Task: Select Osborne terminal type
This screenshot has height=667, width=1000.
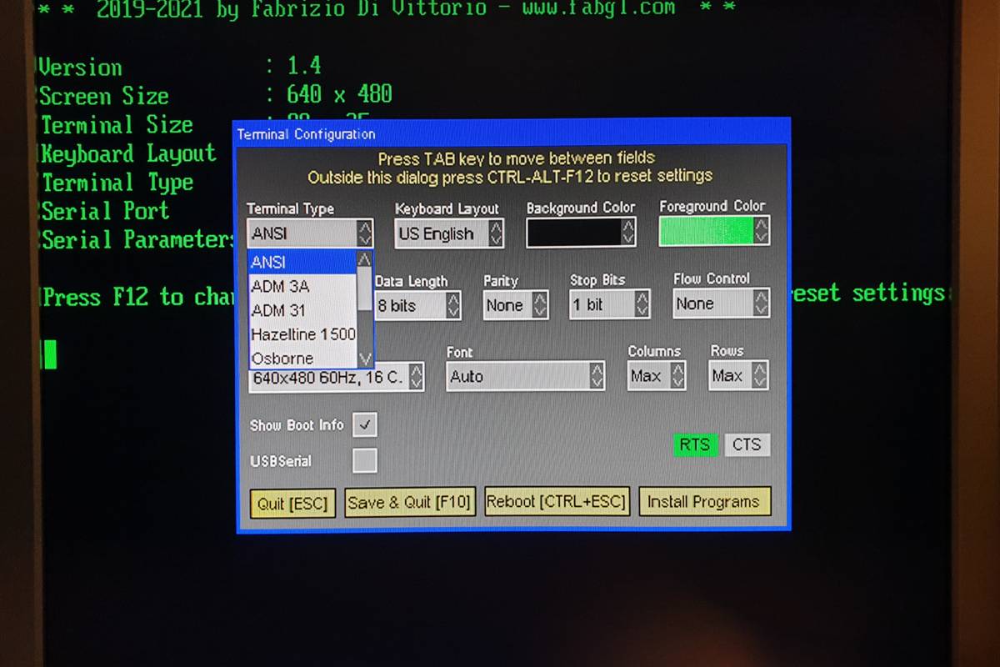Action: 302,358
